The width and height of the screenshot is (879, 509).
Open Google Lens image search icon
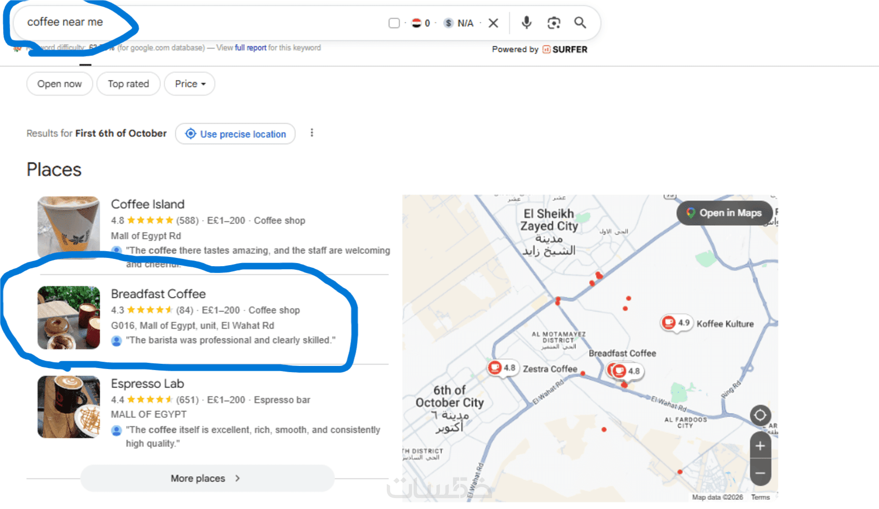click(x=554, y=23)
